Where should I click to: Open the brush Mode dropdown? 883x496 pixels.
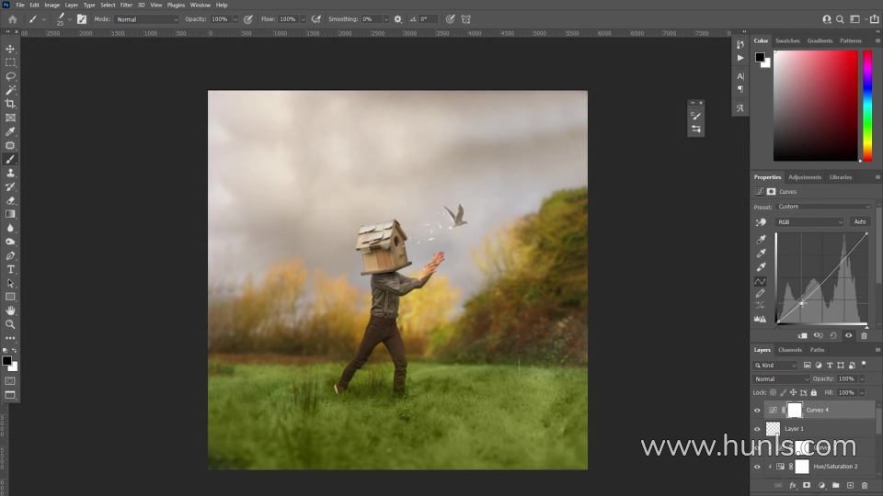(x=147, y=19)
